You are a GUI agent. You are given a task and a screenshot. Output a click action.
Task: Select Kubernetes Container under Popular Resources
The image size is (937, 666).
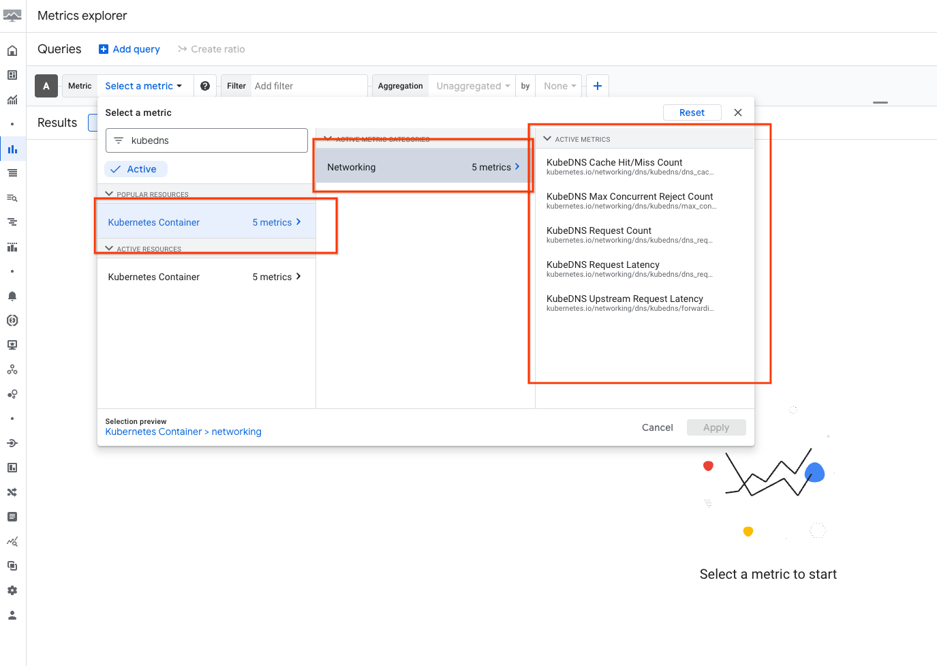(x=206, y=222)
